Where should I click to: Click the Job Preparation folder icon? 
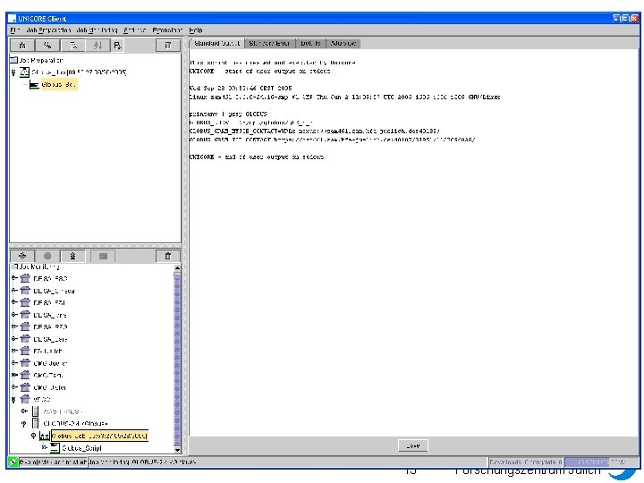point(14,60)
